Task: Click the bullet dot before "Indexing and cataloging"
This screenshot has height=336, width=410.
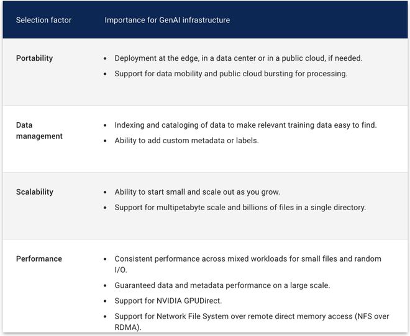Action: pyautogui.click(x=105, y=126)
